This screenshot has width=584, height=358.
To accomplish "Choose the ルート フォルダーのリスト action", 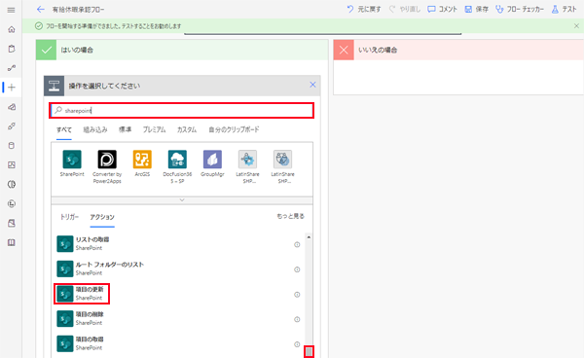I will tap(179, 268).
